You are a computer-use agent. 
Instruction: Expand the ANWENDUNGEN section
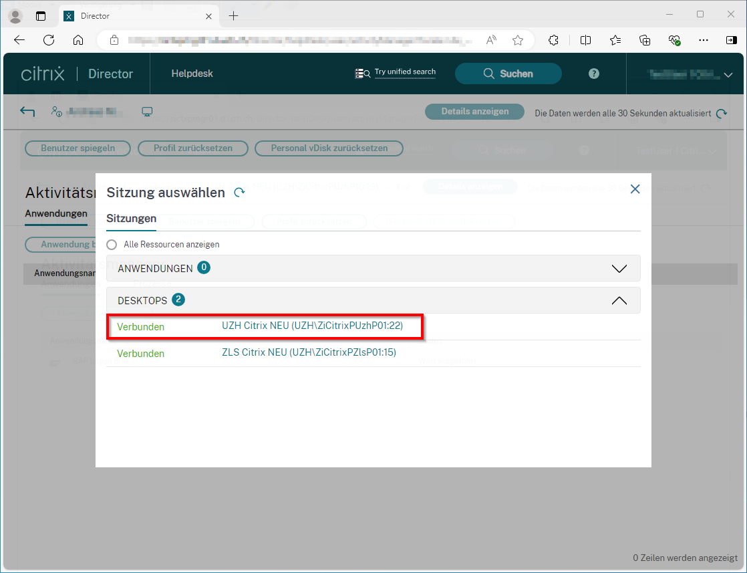pyautogui.click(x=619, y=268)
